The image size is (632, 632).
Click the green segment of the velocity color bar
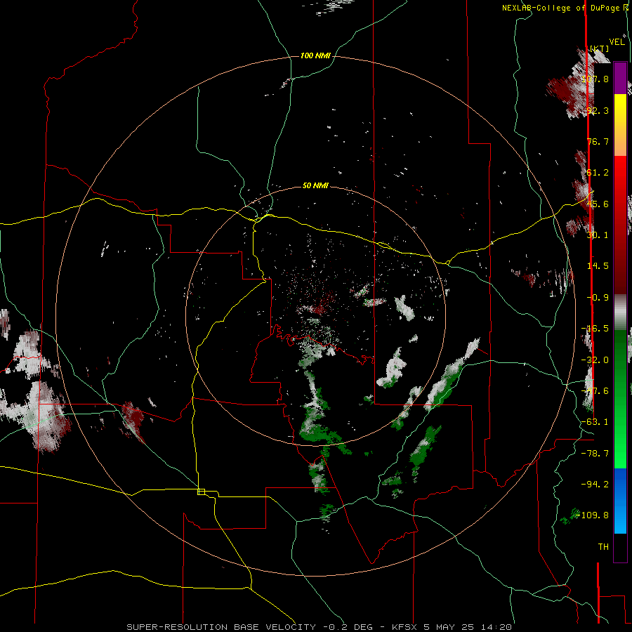point(620,399)
